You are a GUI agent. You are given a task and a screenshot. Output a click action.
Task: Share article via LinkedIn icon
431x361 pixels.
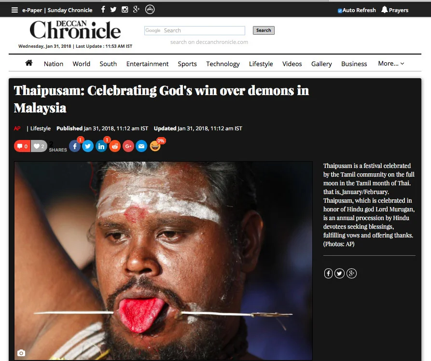point(101,146)
